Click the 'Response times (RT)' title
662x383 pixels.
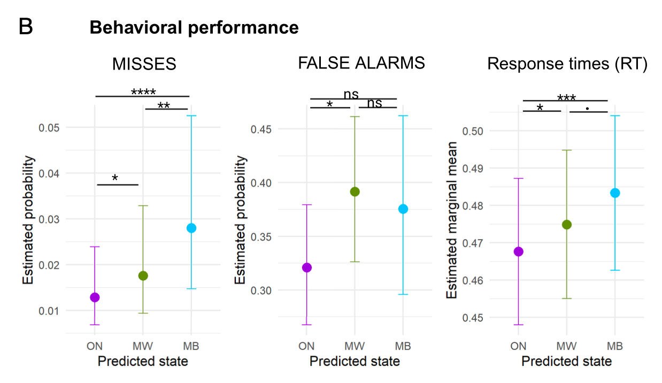click(x=567, y=64)
